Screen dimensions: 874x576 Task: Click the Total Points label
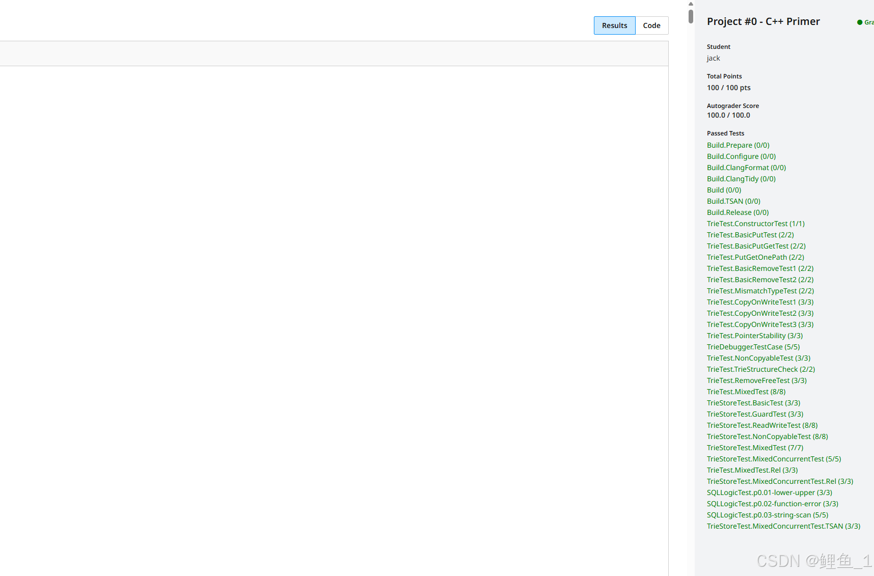(724, 76)
